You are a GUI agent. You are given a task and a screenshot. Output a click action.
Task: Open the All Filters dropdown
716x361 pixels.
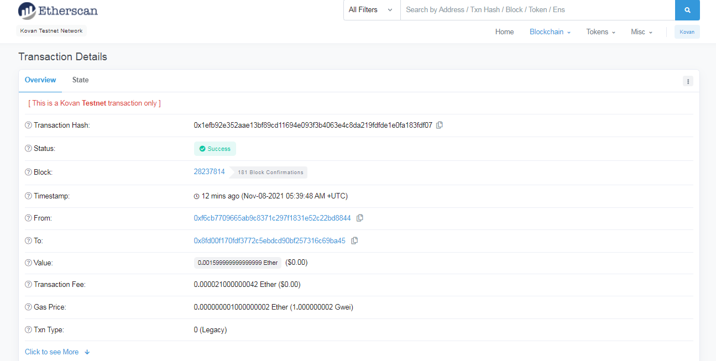tap(372, 10)
